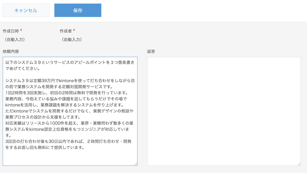Click the キャンセル button
Image resolution: width=307 pixels, height=173 pixels.
point(26,10)
